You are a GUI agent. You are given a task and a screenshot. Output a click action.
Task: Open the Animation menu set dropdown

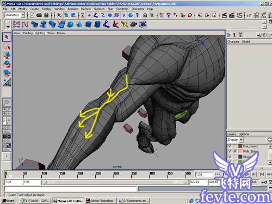point(23,15)
